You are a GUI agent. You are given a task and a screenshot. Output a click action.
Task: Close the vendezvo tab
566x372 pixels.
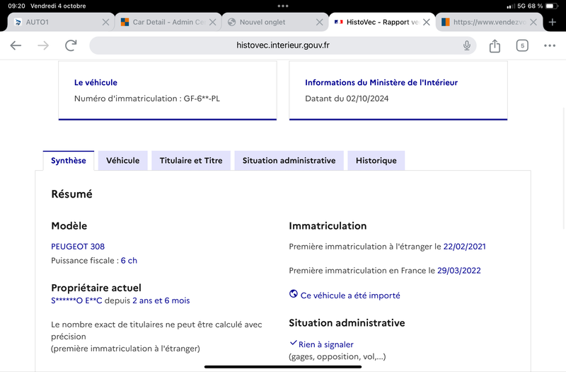coord(533,23)
